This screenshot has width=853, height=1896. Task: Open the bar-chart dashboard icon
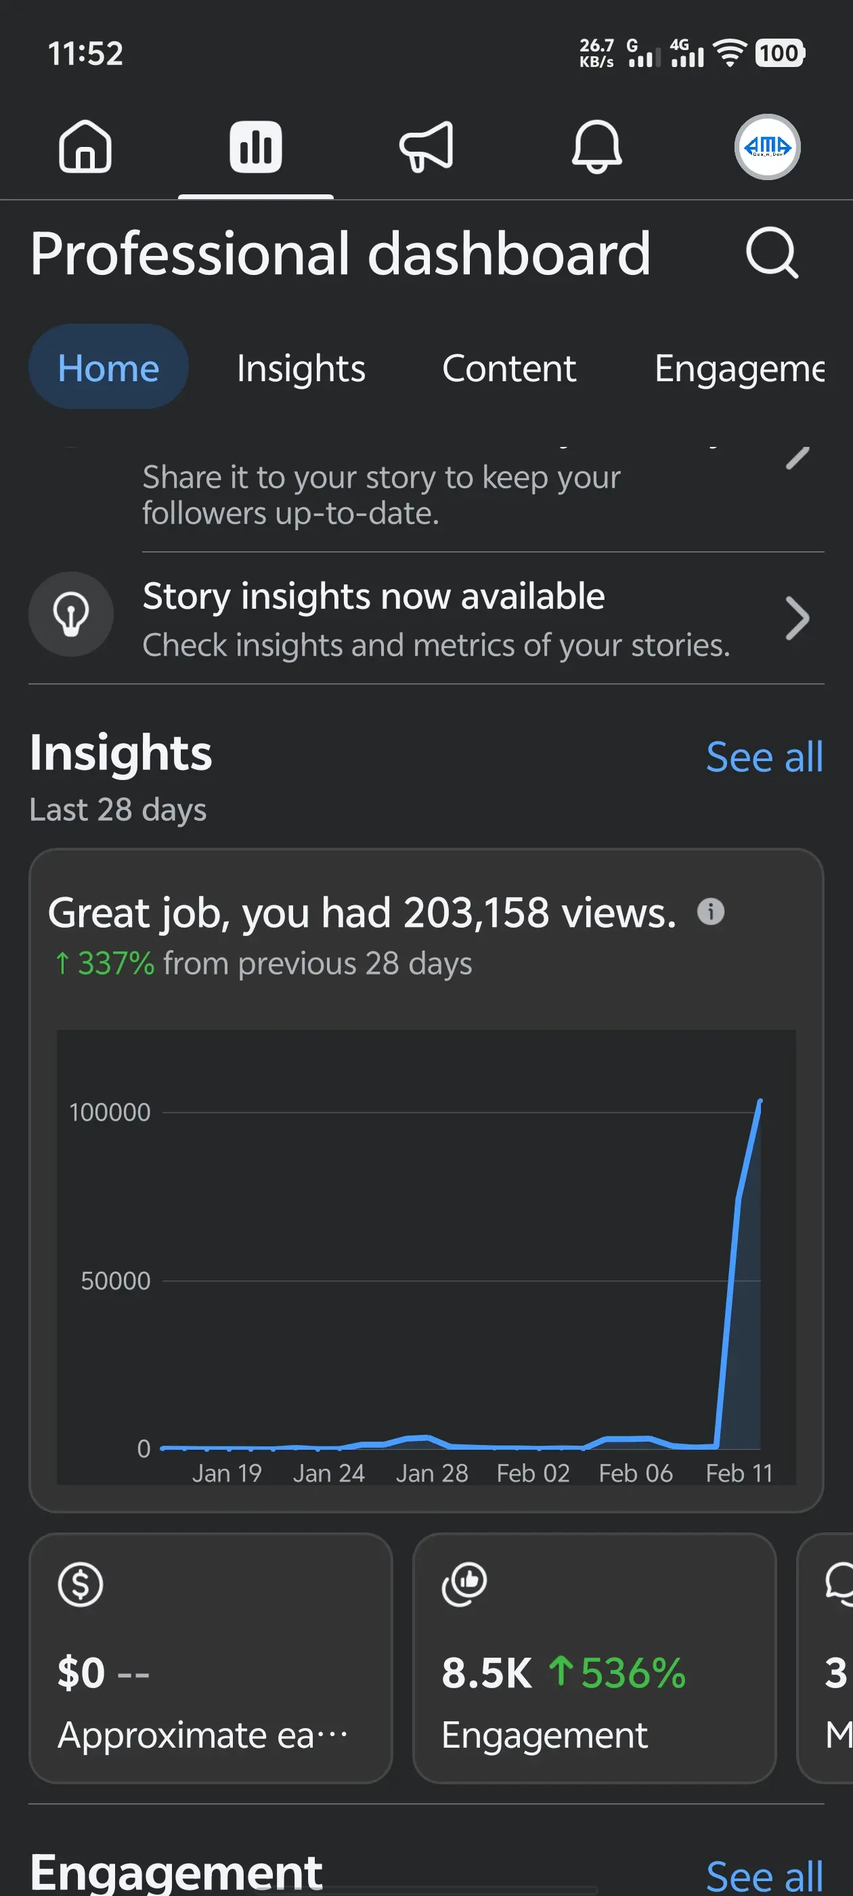pyautogui.click(x=255, y=146)
